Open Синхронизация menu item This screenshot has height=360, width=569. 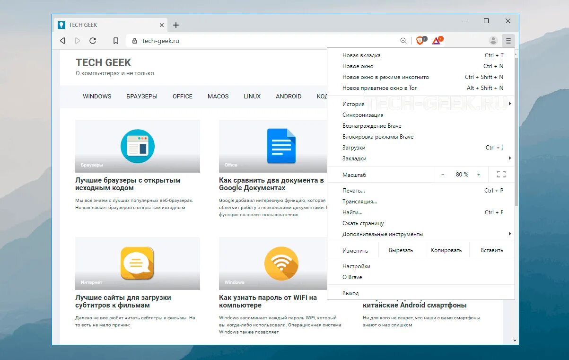420,115
